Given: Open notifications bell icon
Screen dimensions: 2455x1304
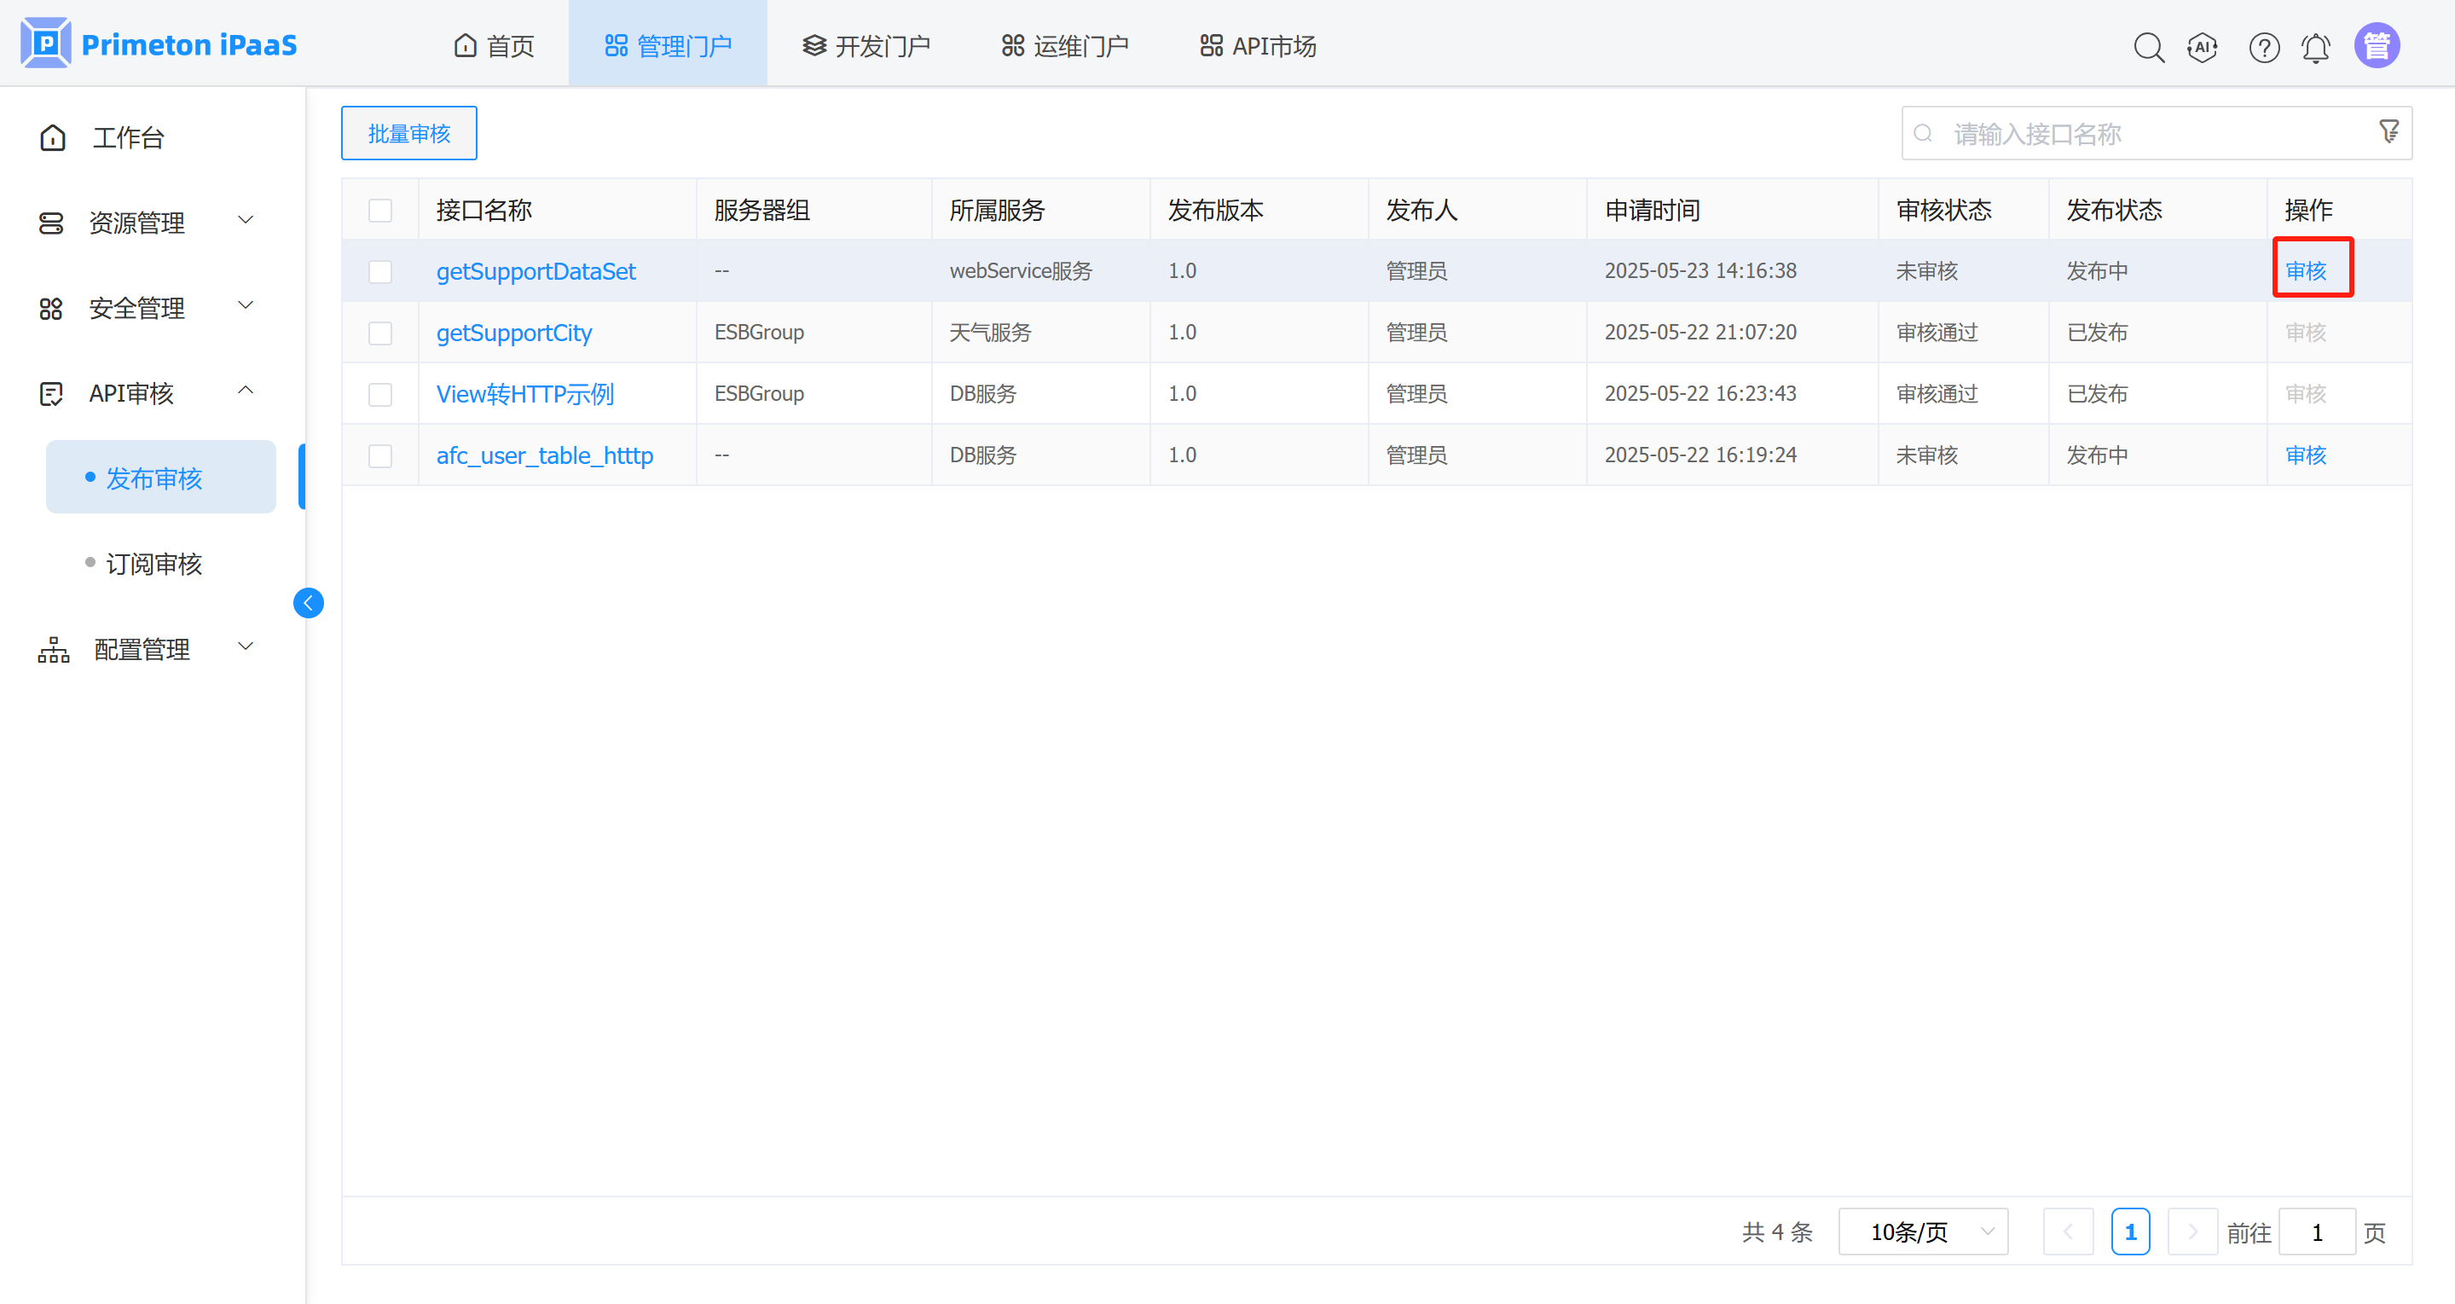Looking at the screenshot, I should pos(2316,47).
